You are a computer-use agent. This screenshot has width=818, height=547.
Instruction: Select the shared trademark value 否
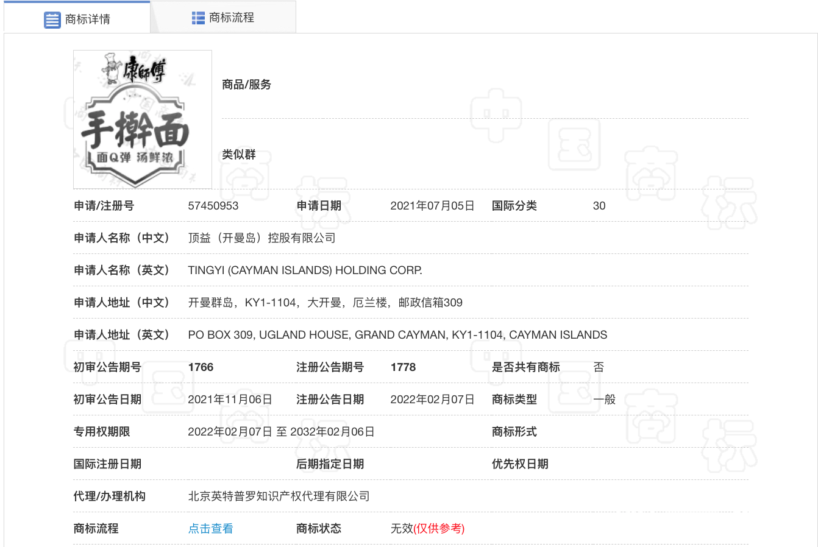click(599, 367)
